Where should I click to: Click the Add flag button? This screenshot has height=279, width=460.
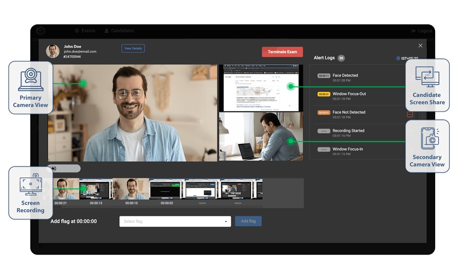tap(248, 221)
